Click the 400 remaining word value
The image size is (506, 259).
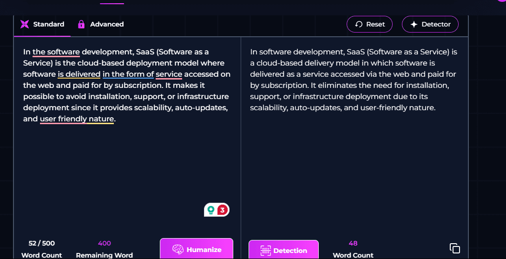104,243
